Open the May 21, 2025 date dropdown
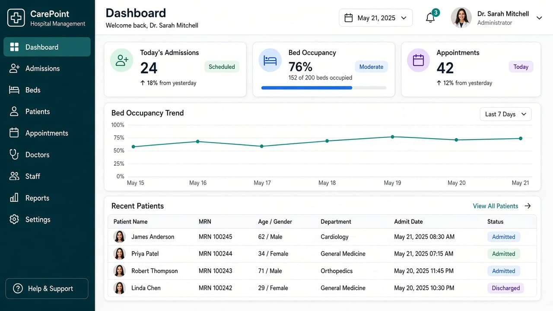The height and width of the screenshot is (311, 553). pyautogui.click(x=375, y=18)
